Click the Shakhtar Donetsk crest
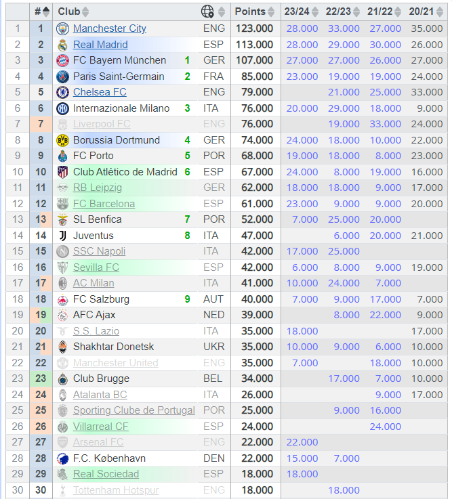Viewport: 452px width, 499px height. coord(62,347)
